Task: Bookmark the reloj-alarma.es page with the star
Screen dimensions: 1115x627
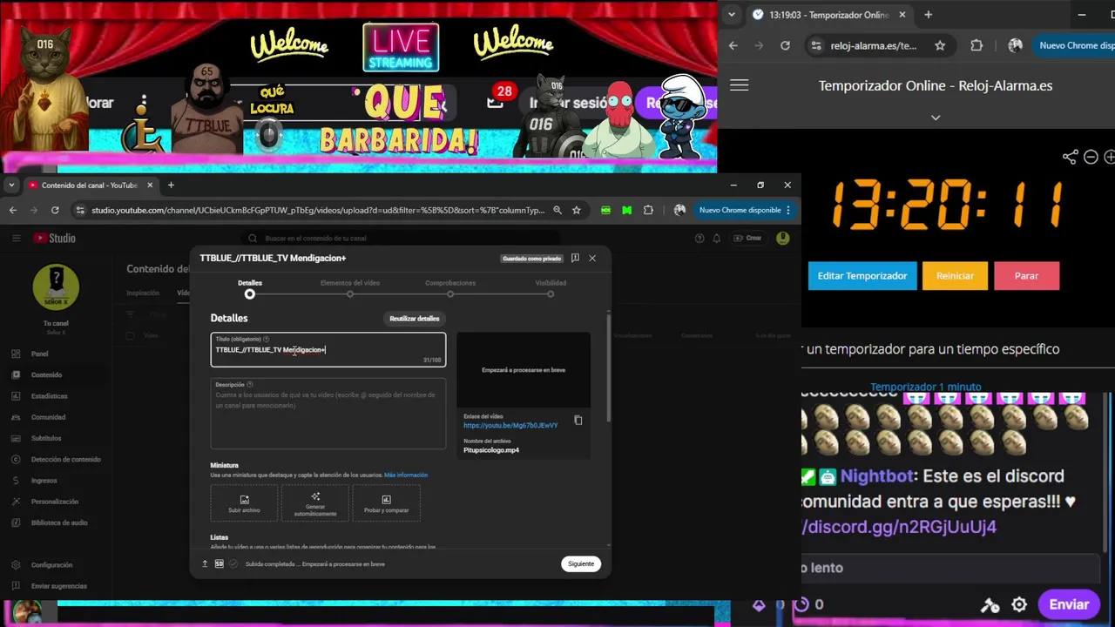Action: tap(940, 45)
